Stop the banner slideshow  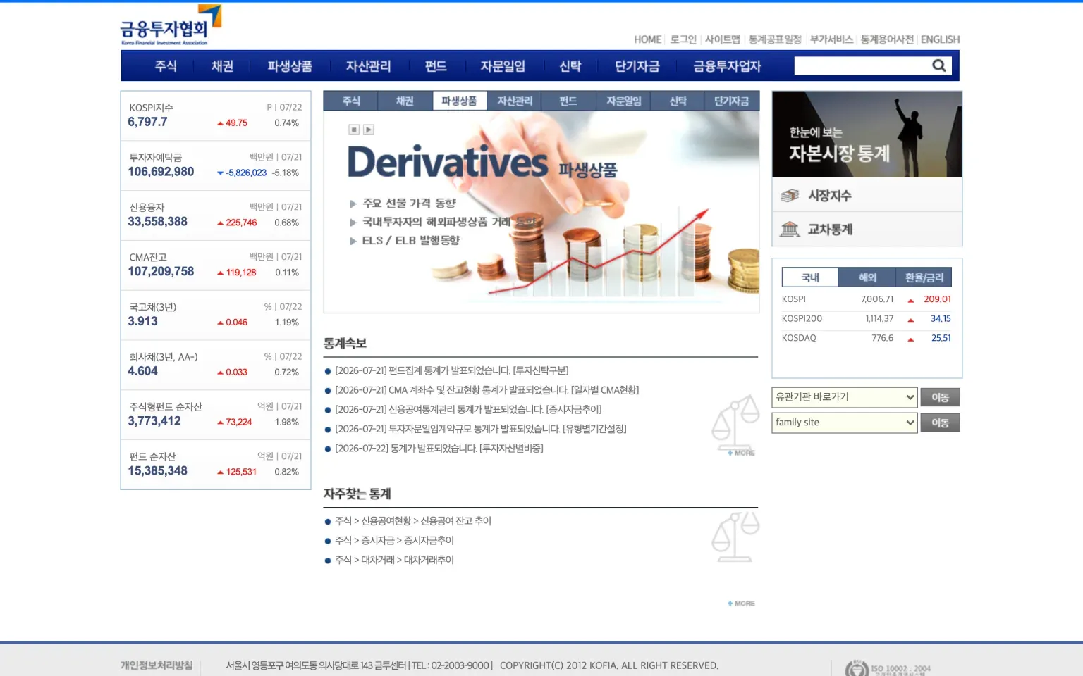click(354, 130)
